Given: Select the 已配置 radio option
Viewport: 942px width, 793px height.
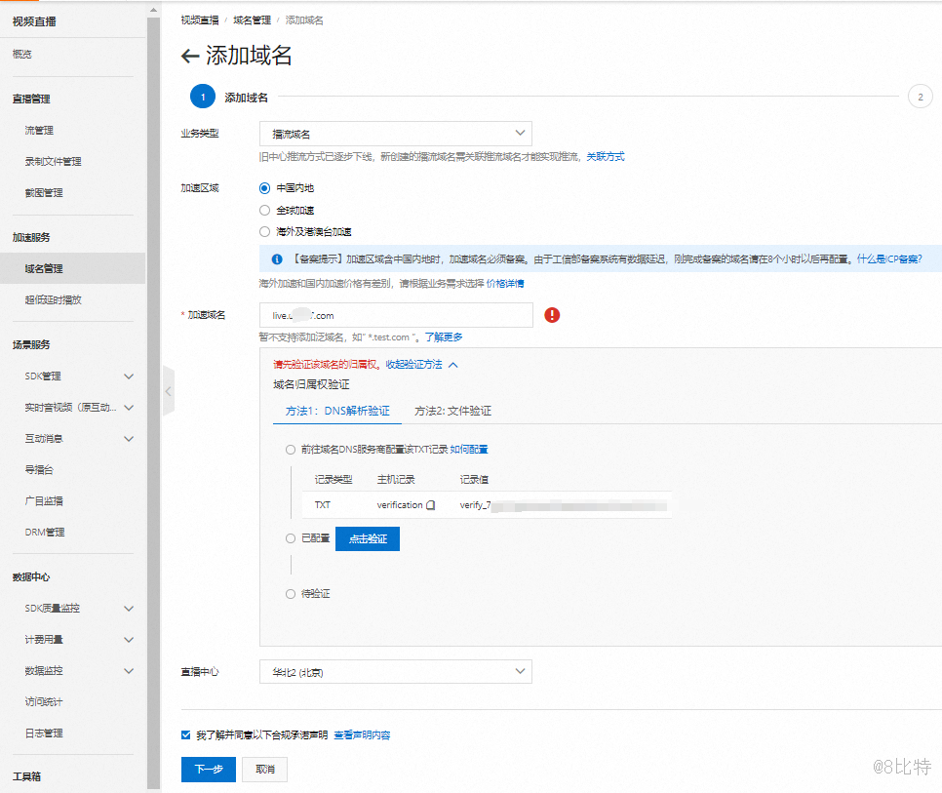Looking at the screenshot, I should click(x=290, y=538).
